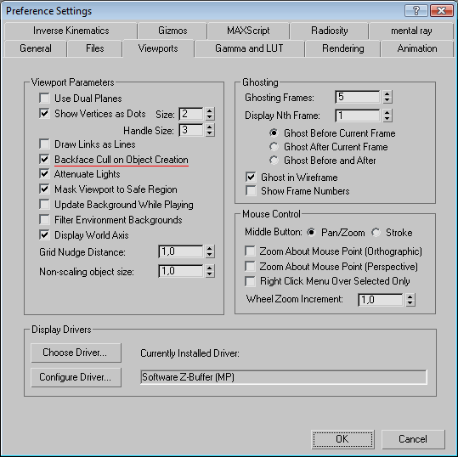Increase Grid Nudge Distance spinner
The height and width of the screenshot is (457, 458).
click(x=209, y=249)
